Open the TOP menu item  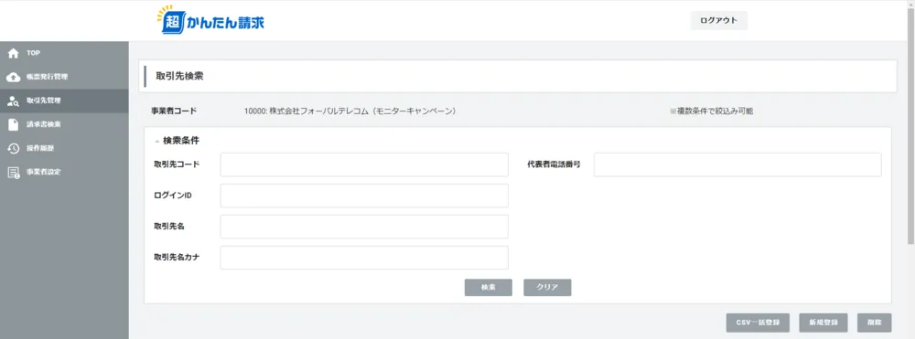[64, 53]
